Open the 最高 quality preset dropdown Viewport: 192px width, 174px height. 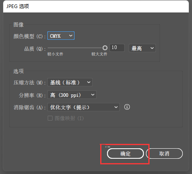click(x=142, y=48)
